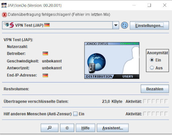The width and height of the screenshot is (172, 135).
Task: Click the Bezahlen button
Action: tap(155, 89)
